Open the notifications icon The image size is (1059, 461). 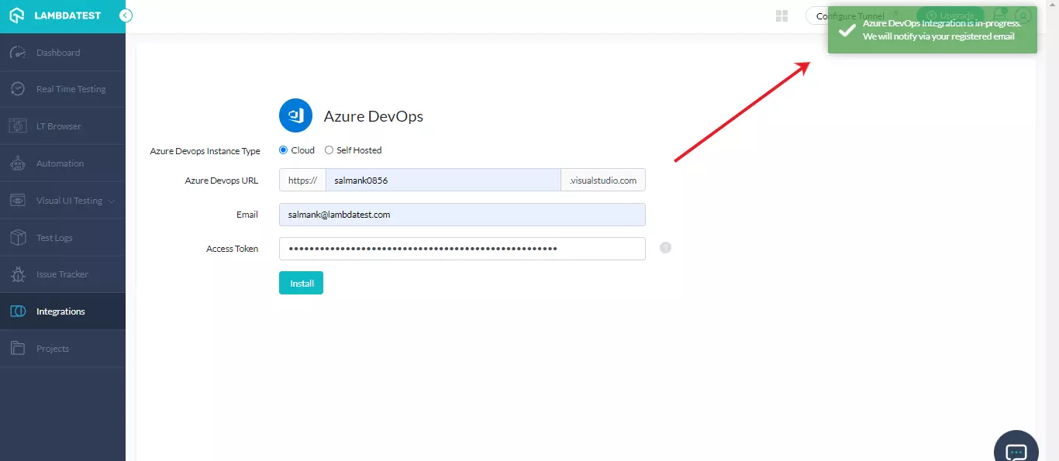click(x=999, y=15)
